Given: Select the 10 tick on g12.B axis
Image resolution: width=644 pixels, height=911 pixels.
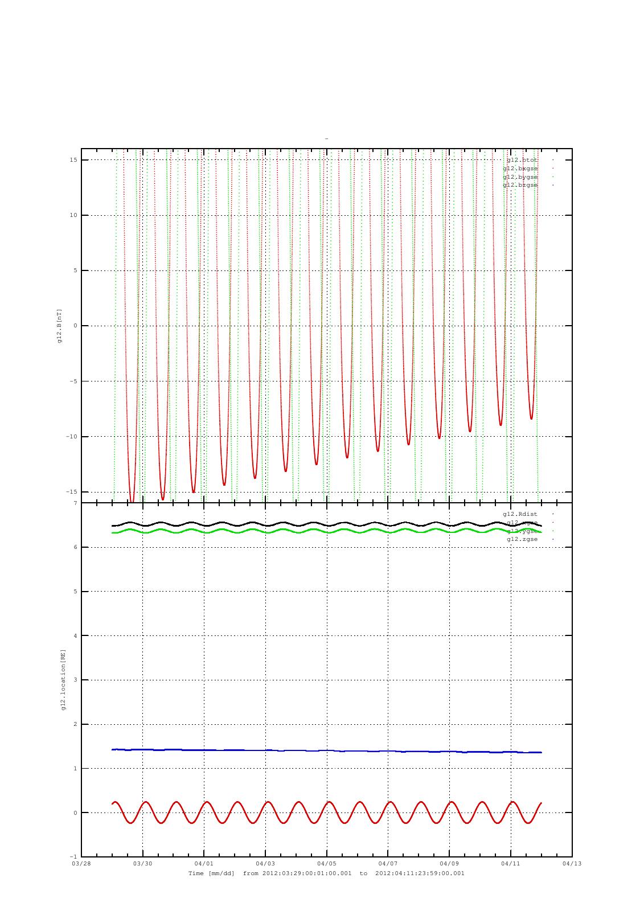Looking at the screenshot, I should (73, 215).
